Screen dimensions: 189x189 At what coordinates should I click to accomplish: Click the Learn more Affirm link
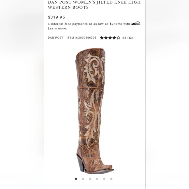[x=57, y=28]
